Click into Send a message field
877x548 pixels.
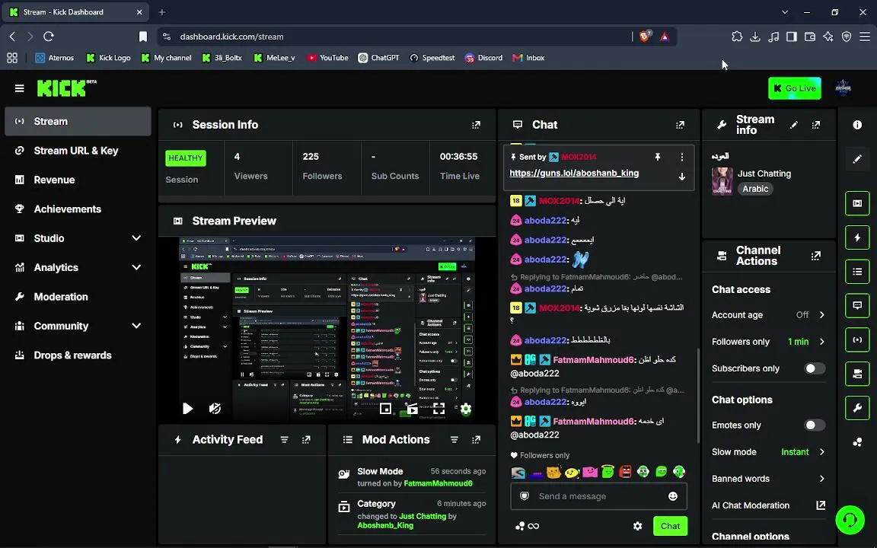[x=598, y=496]
